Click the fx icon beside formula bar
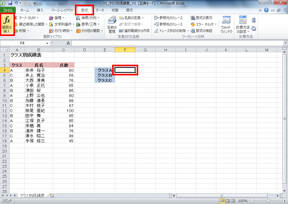This screenshot has width=288, height=204. [x=68, y=43]
